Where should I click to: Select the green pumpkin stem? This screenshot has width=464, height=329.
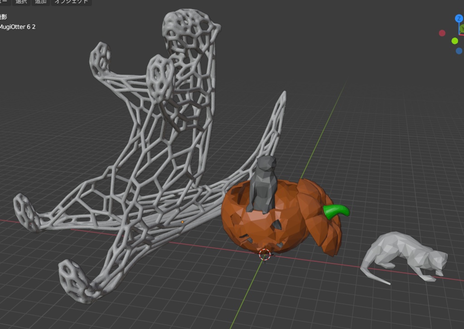pyautogui.click(x=336, y=211)
